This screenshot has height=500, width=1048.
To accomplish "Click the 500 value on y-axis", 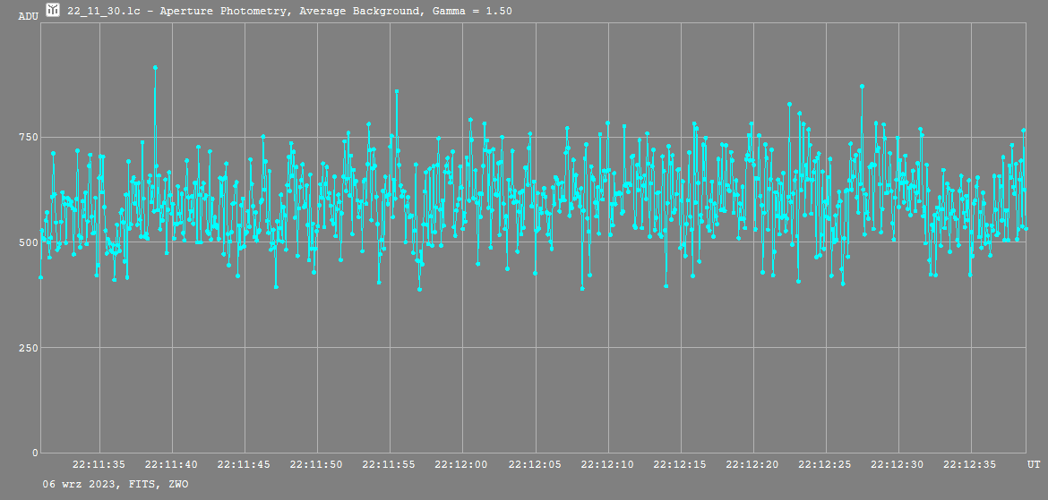I will pos(28,242).
